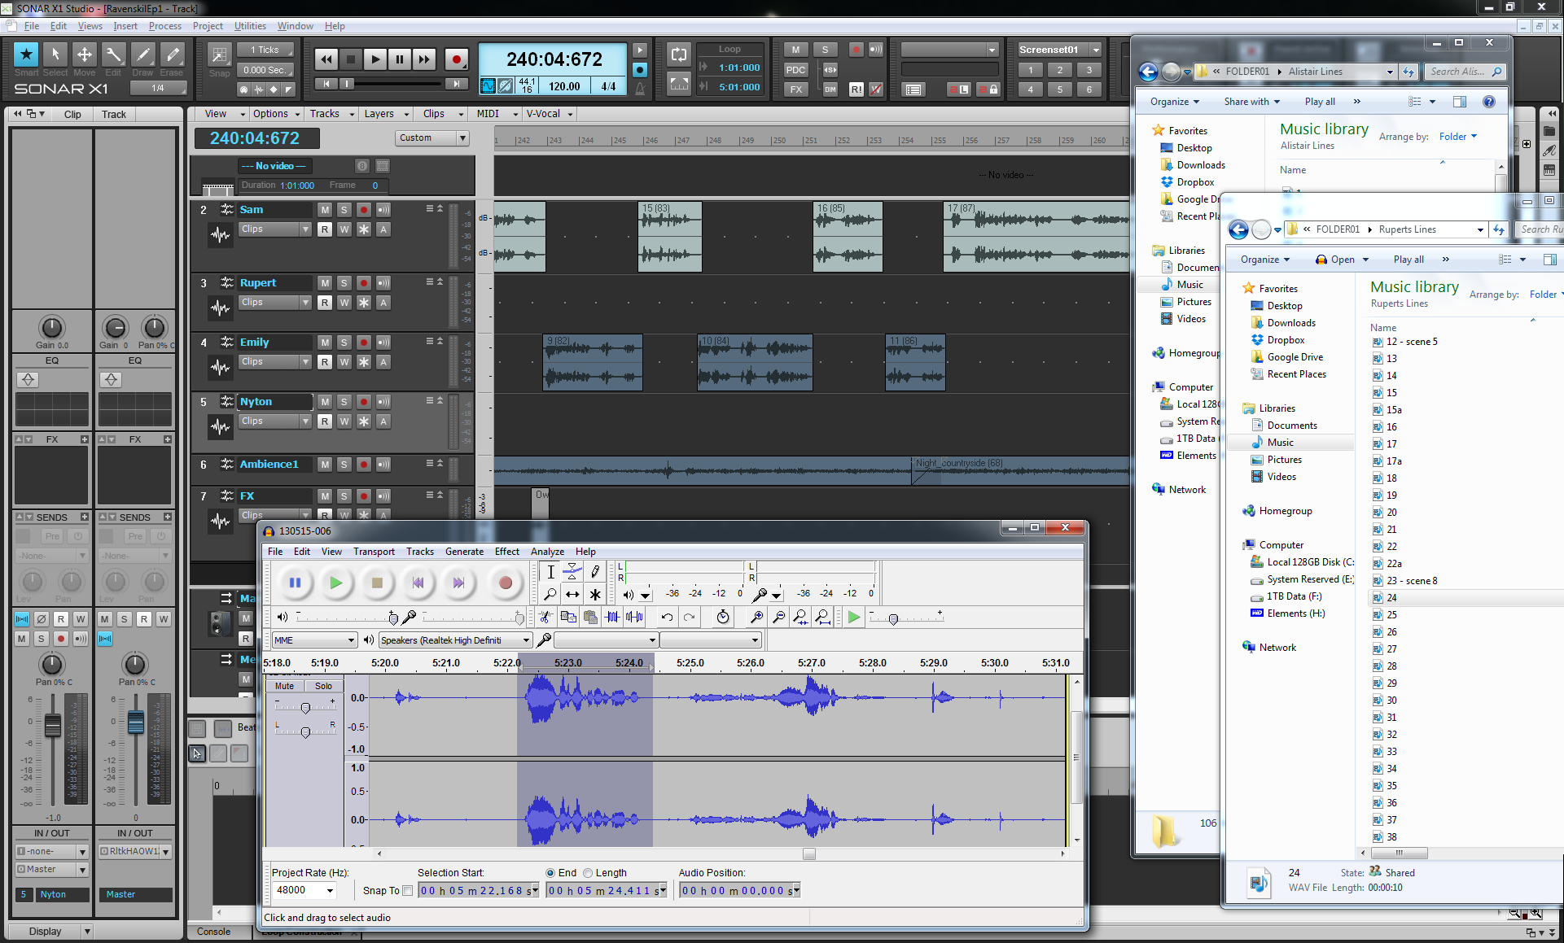Select the Erase tool in SONAR
The width and height of the screenshot is (1564, 943).
pyautogui.click(x=172, y=55)
